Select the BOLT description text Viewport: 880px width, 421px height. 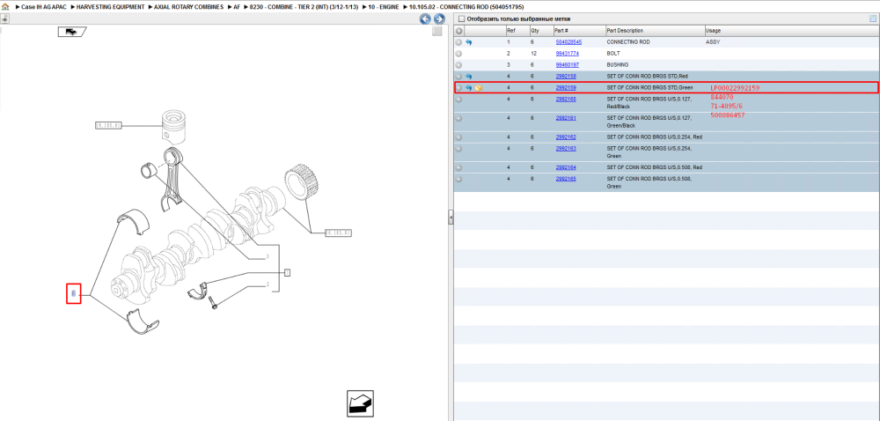pyautogui.click(x=613, y=54)
